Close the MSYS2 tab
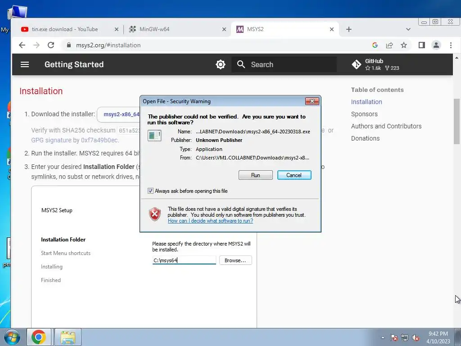Viewport: 461px width, 346px height. click(x=332, y=29)
